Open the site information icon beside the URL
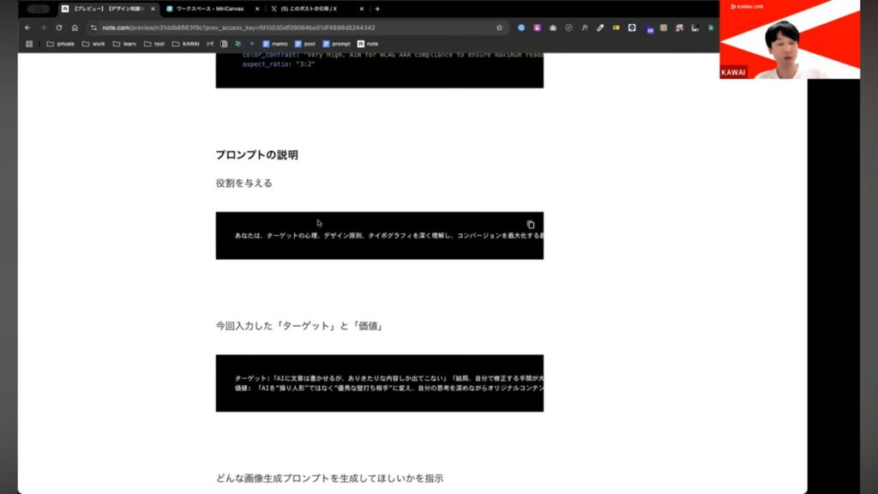Viewport: 878px width, 494px height. point(93,27)
